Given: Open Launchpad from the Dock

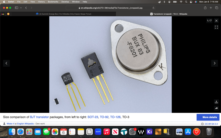Looking at the screenshot, I should click(29, 132).
